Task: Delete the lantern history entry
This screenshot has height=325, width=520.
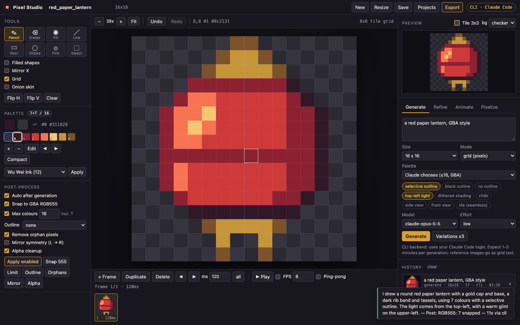Action: [x=510, y=284]
